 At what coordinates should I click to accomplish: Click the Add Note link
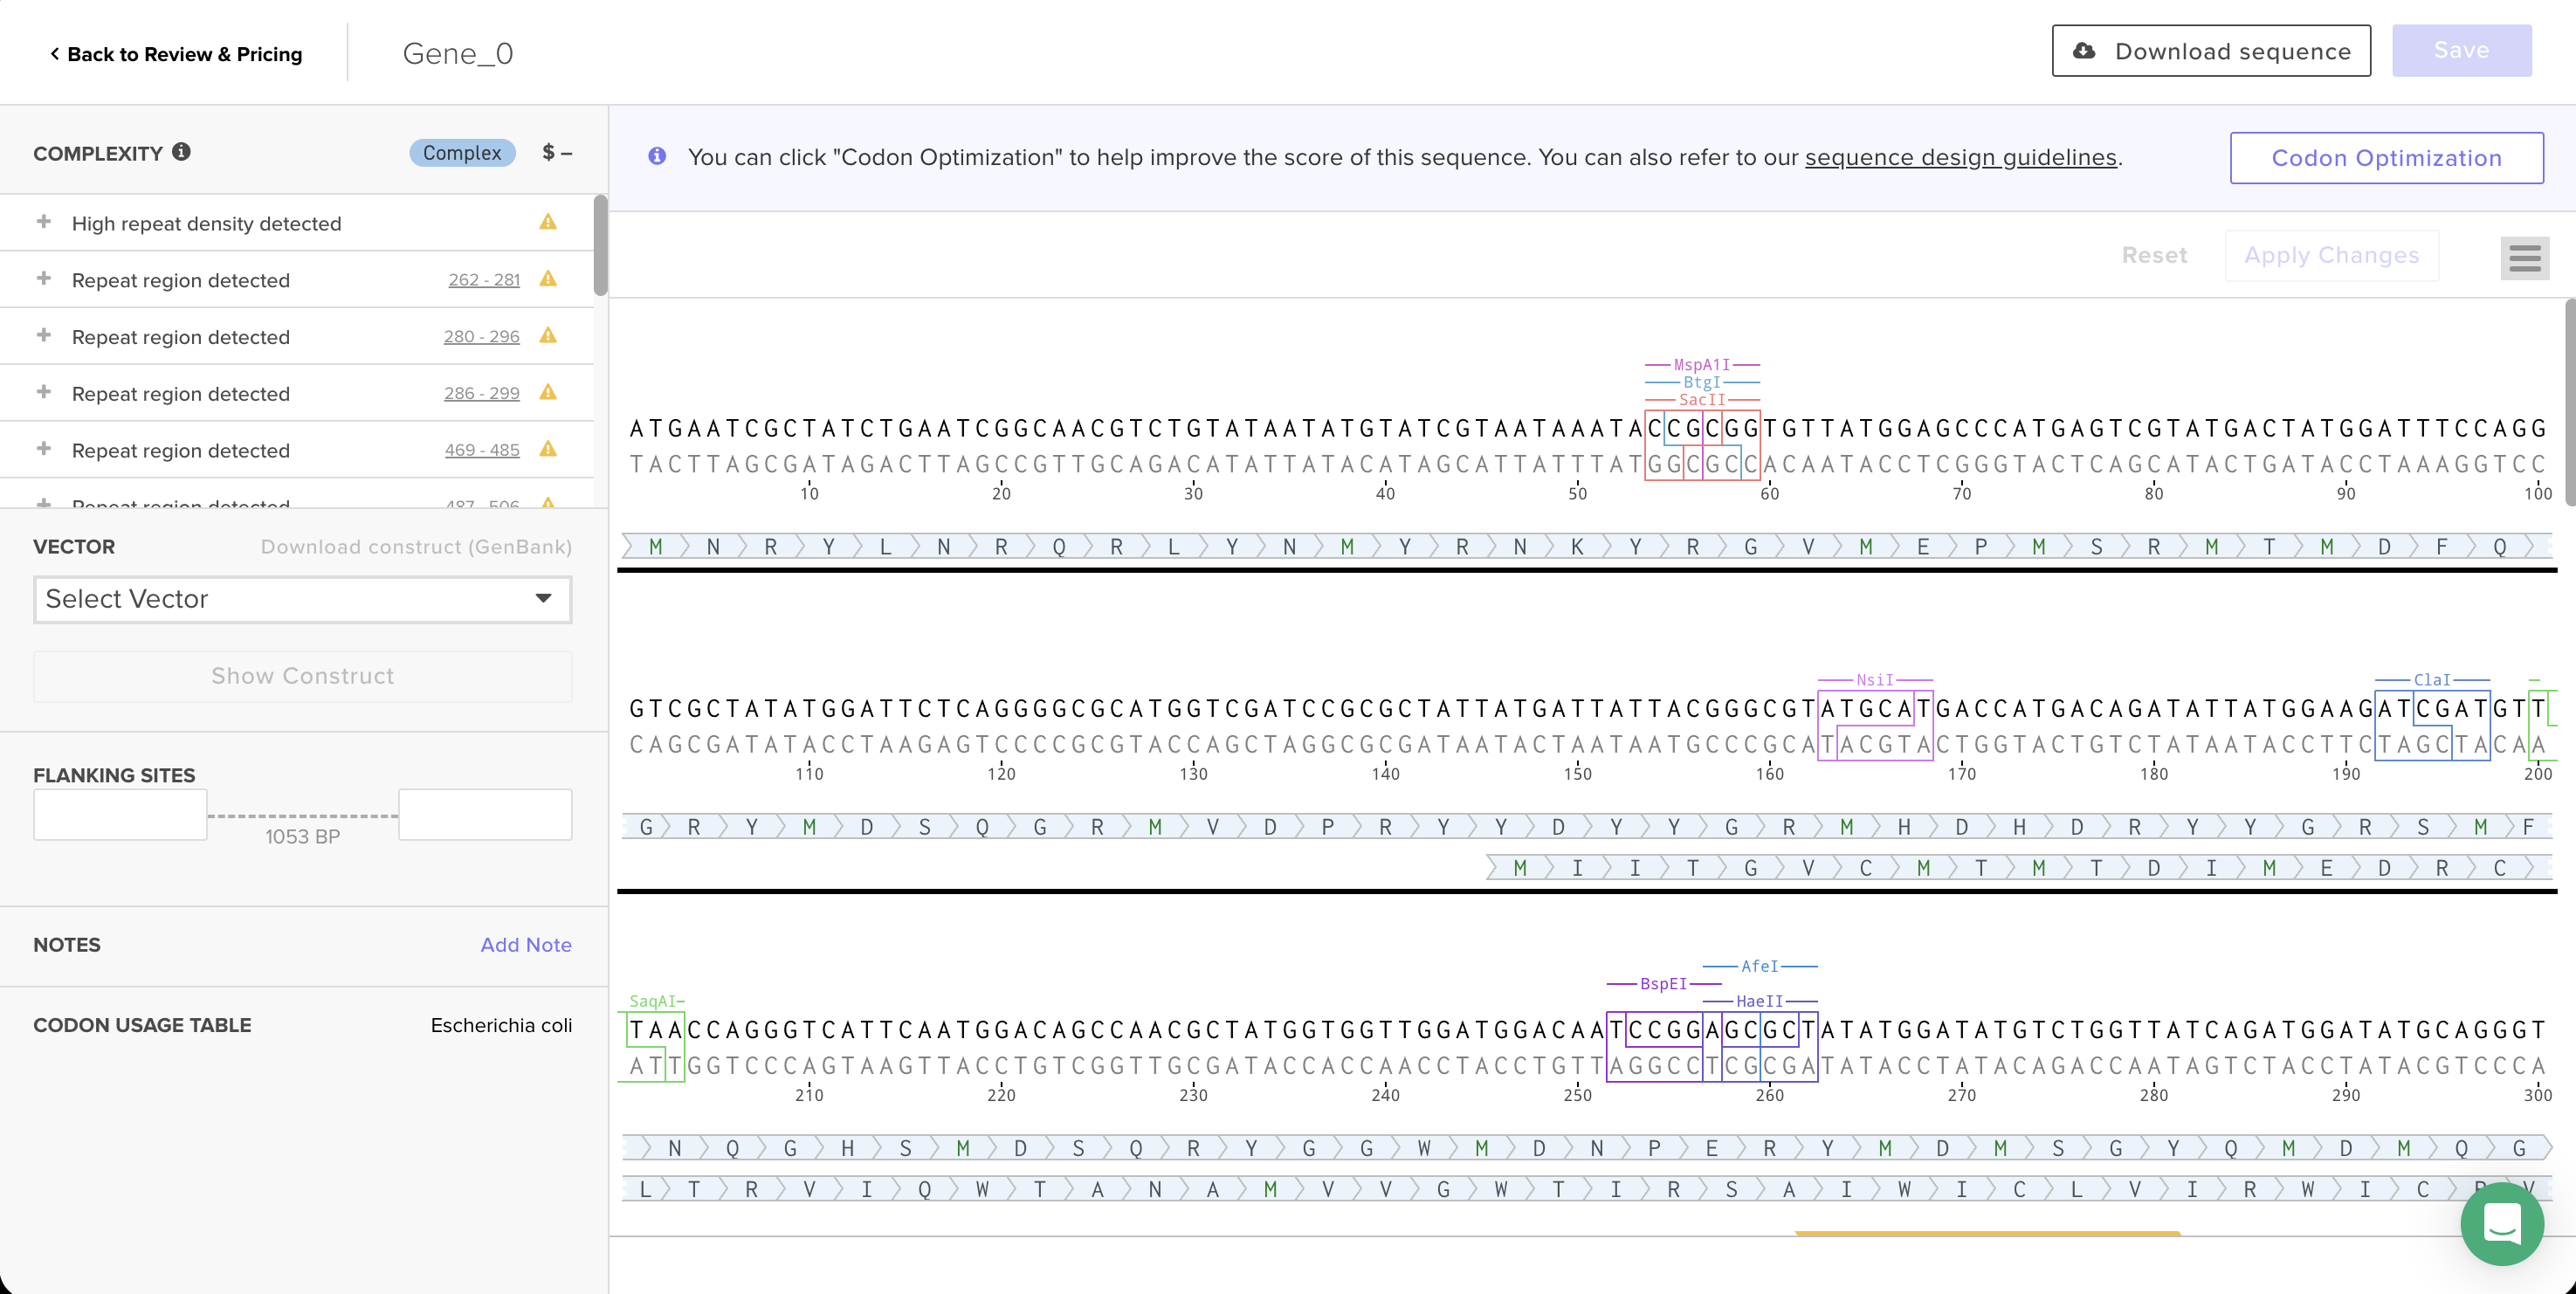(x=526, y=944)
